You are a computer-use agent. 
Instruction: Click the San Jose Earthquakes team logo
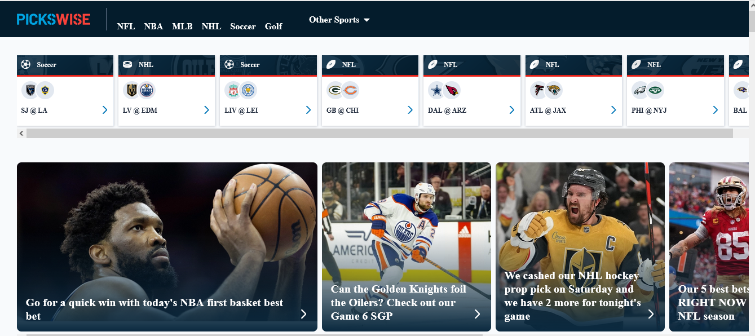(x=30, y=90)
